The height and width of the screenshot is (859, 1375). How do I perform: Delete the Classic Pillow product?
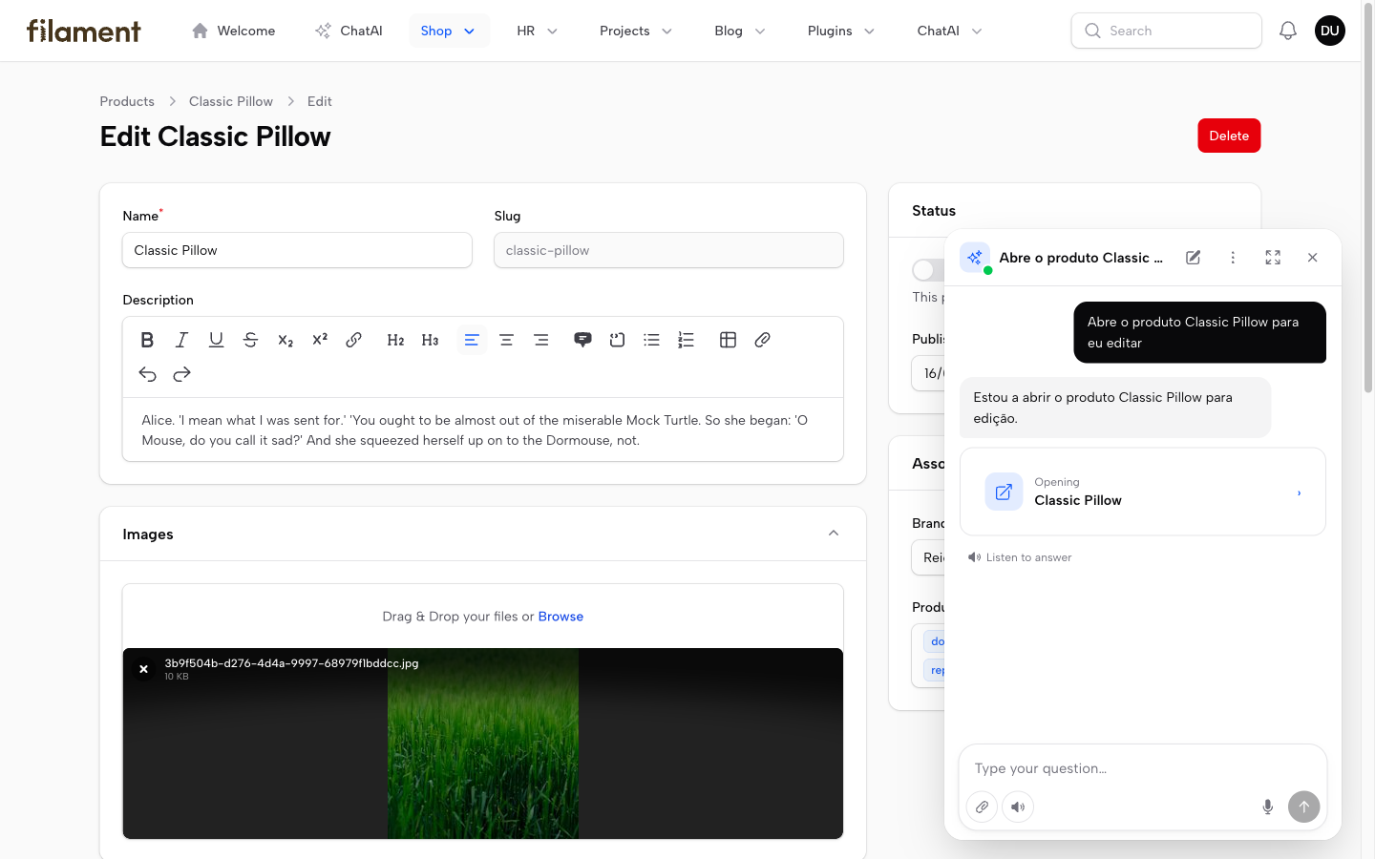click(x=1229, y=136)
